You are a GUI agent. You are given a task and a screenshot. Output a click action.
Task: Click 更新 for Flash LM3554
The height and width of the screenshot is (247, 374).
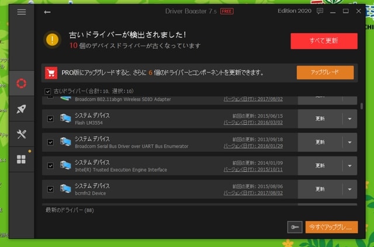coord(320,119)
